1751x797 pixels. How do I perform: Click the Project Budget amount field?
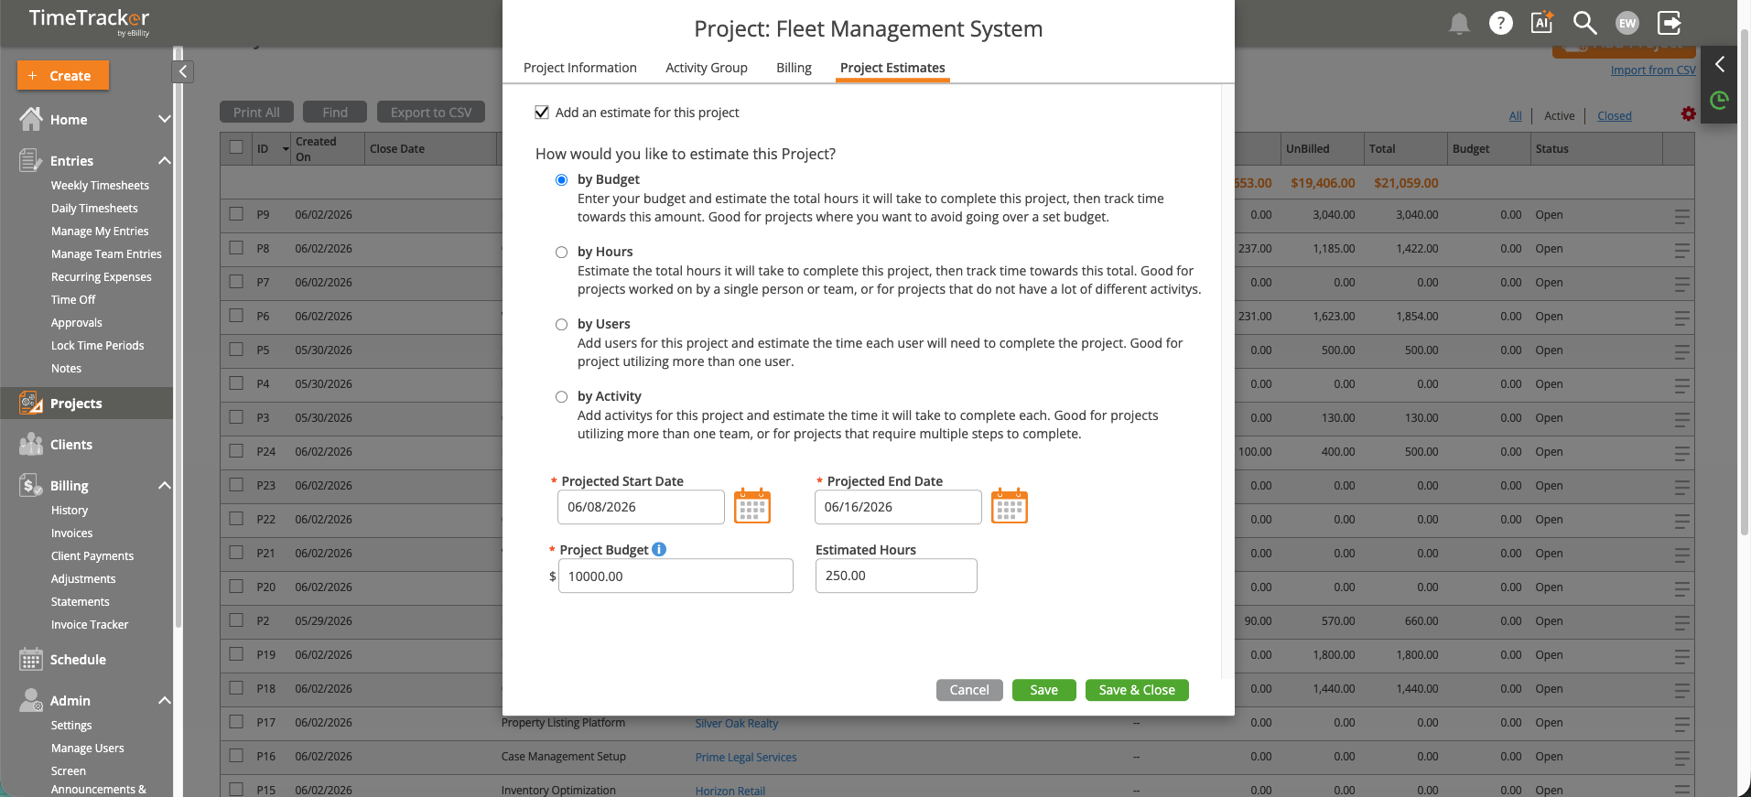676,576
